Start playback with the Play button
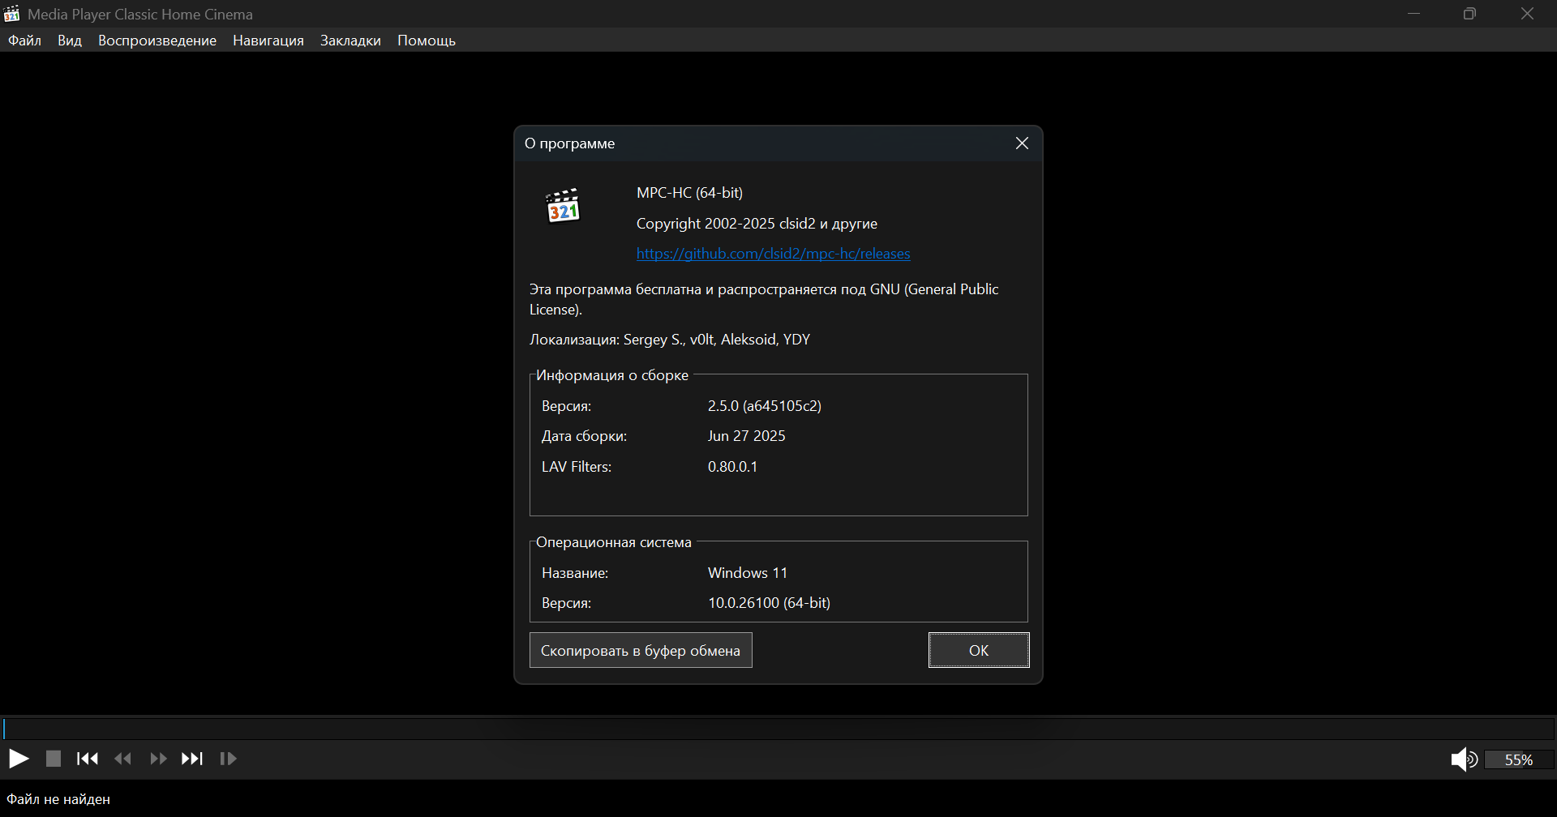Viewport: 1557px width, 817px height. [19, 759]
